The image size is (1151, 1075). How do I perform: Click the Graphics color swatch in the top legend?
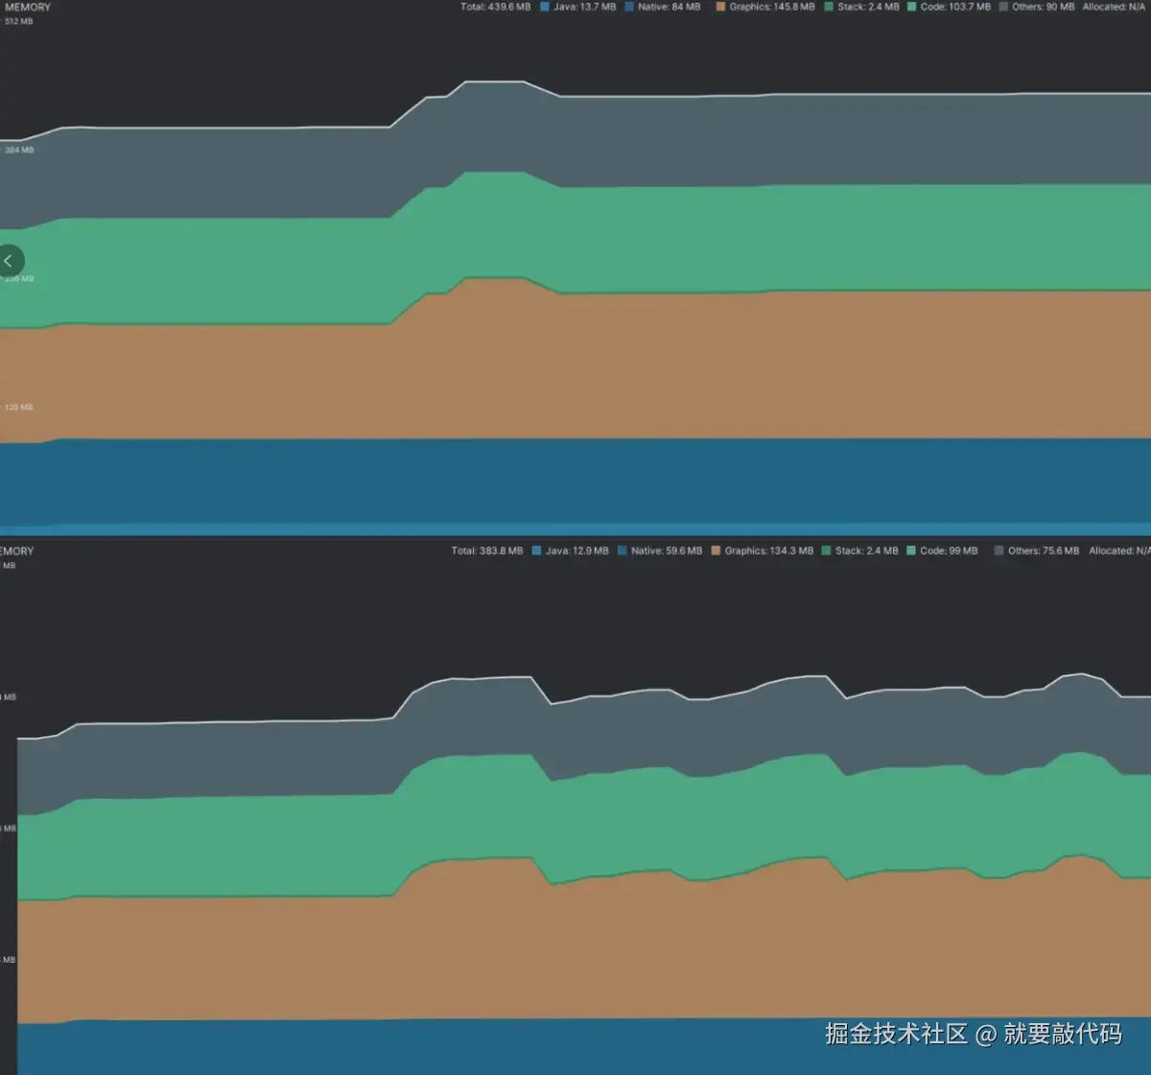pos(719,7)
